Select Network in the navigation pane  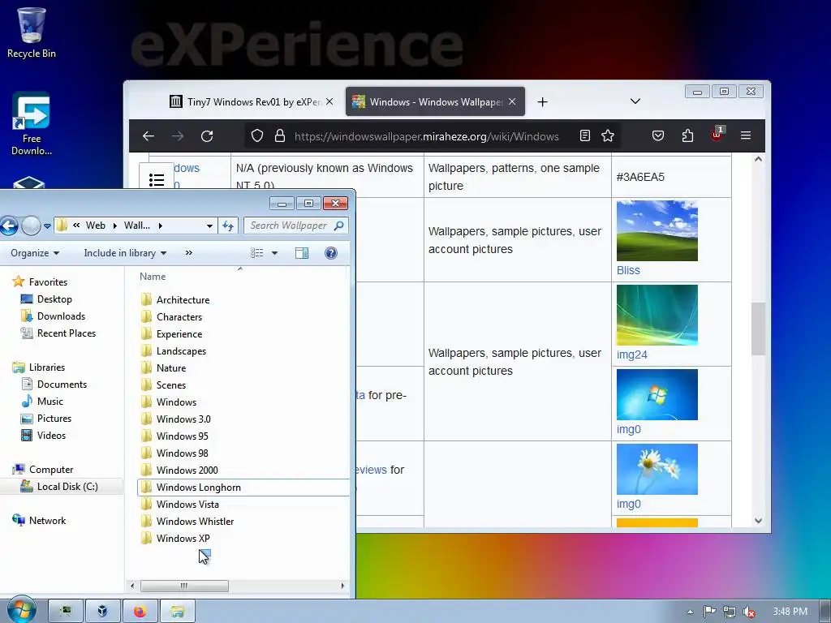(47, 521)
